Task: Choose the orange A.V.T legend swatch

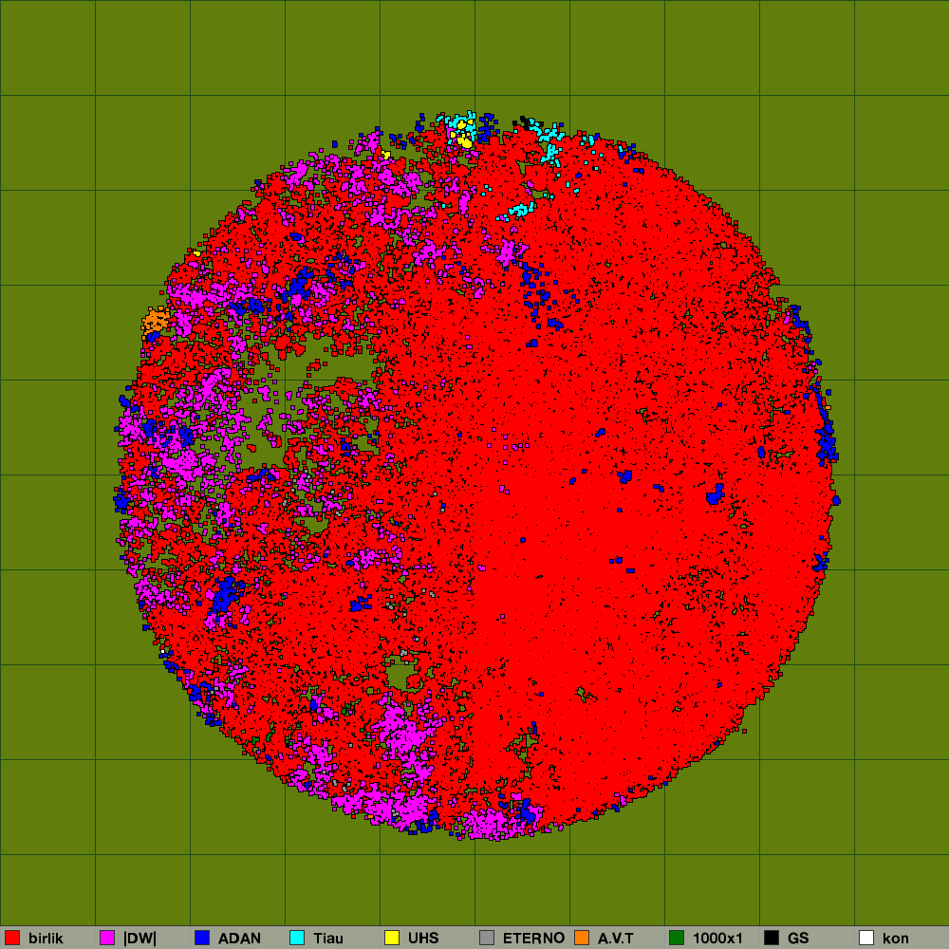Action: pyautogui.click(x=582, y=938)
